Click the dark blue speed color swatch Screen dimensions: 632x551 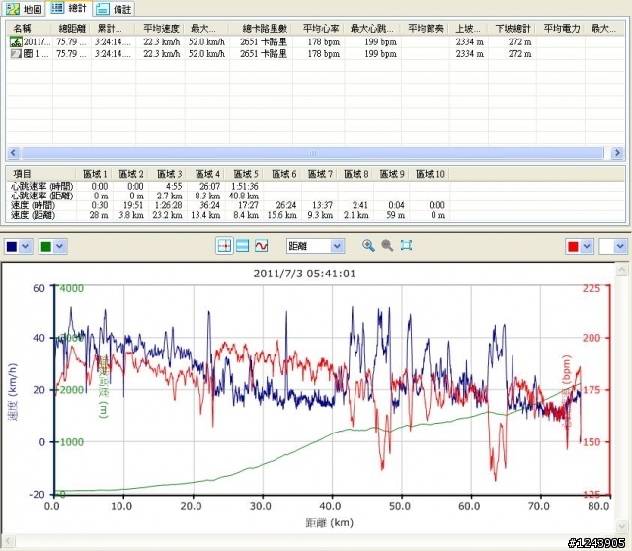(12, 246)
